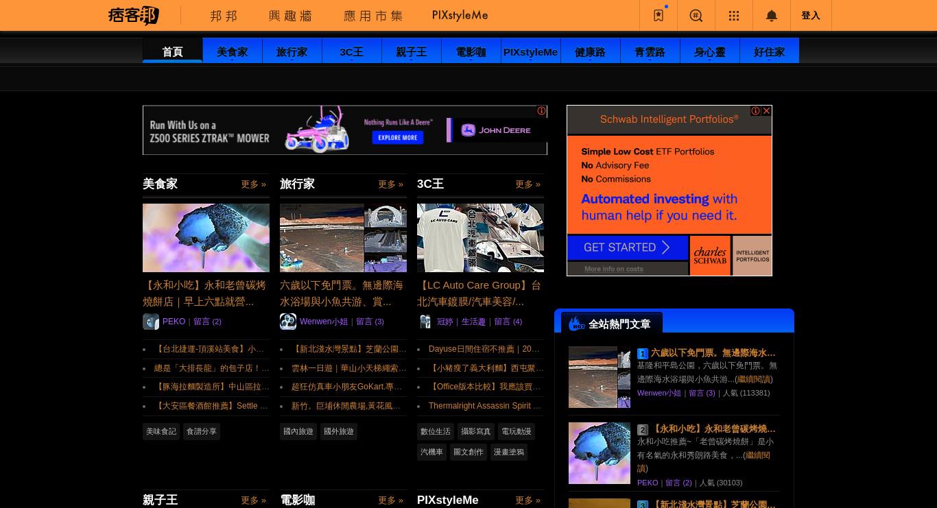Click 冠妤 author avatar icon
The image size is (937, 508).
[x=425, y=322]
